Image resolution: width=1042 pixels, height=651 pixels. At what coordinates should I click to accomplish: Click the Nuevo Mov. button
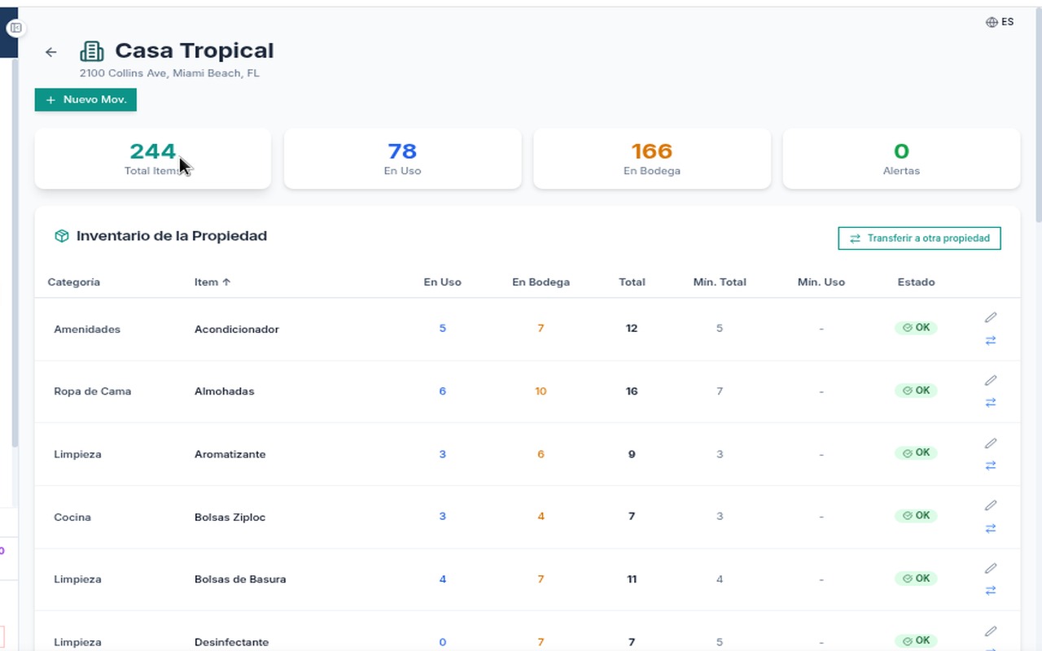(x=85, y=99)
